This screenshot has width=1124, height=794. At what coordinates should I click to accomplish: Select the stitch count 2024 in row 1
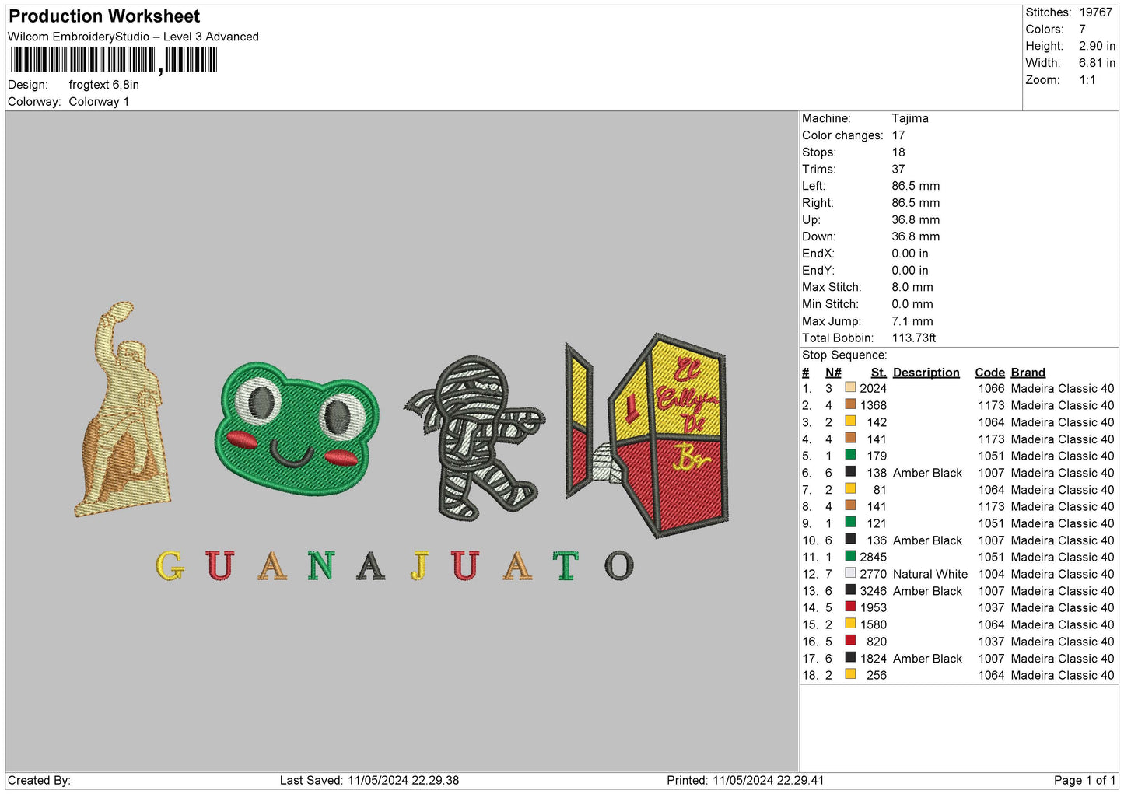coord(873,389)
